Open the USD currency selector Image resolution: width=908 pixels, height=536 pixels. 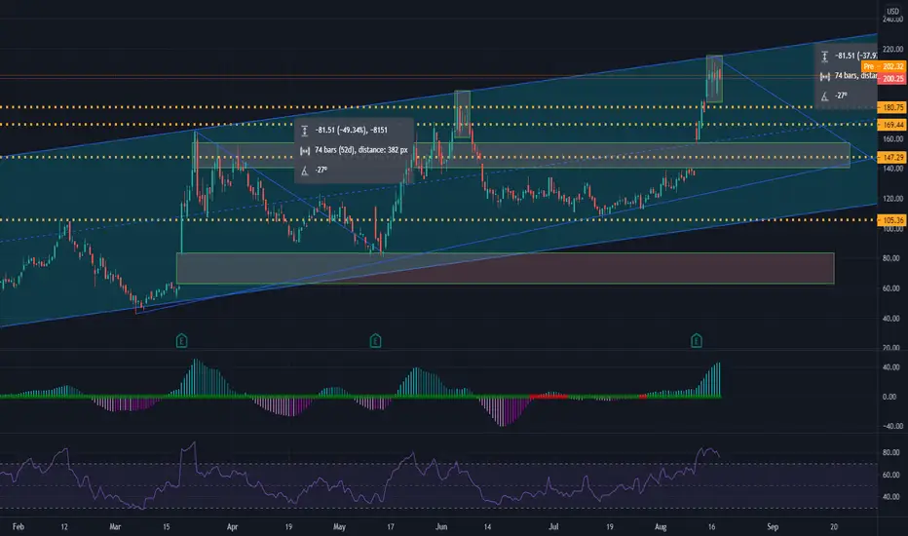click(893, 11)
